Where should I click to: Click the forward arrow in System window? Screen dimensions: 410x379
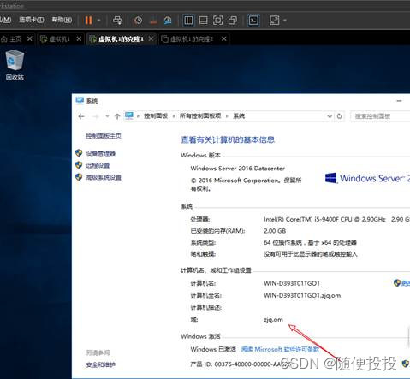(x=96, y=116)
